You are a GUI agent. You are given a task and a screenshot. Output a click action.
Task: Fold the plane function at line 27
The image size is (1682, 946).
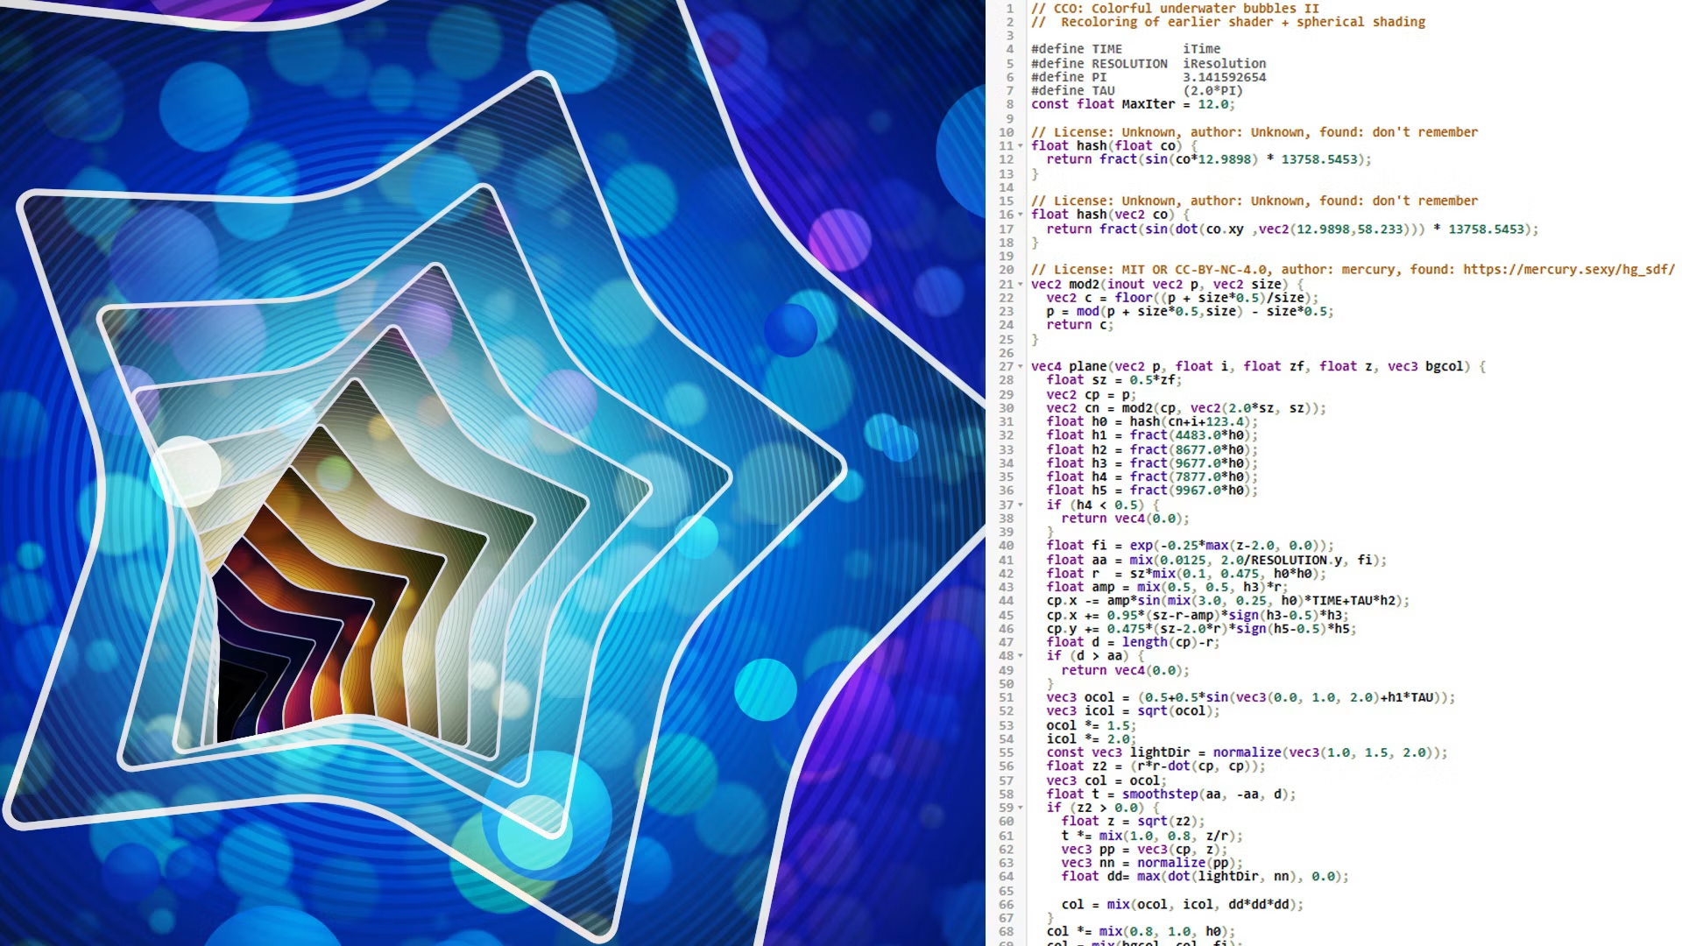point(1021,367)
